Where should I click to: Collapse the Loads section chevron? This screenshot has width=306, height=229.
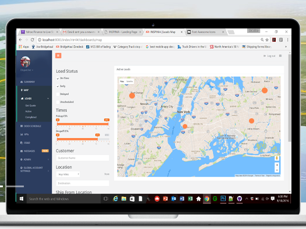point(48,99)
